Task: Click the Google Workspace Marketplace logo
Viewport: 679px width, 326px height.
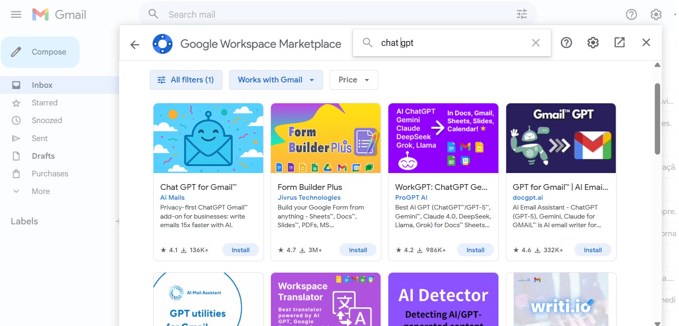Action: click(x=163, y=44)
